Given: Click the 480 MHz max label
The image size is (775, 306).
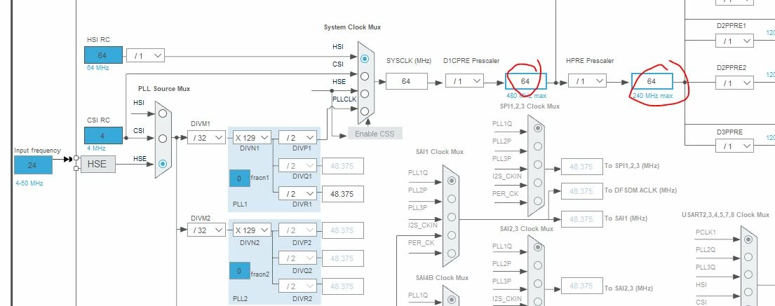Looking at the screenshot, I should pyautogui.click(x=527, y=96).
